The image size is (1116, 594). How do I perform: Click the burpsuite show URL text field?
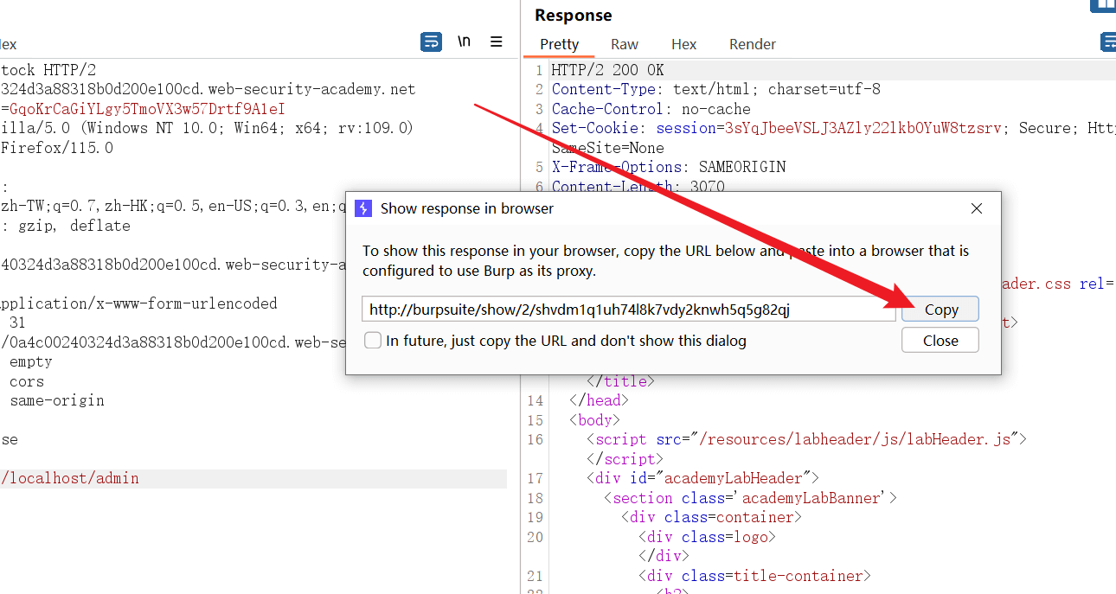pos(628,310)
